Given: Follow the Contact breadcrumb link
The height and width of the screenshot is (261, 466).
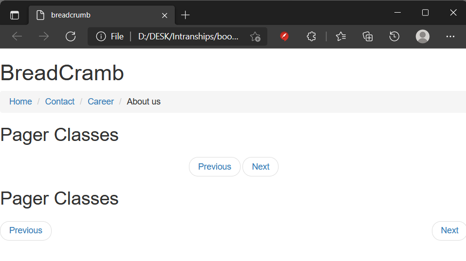Looking at the screenshot, I should (x=60, y=102).
